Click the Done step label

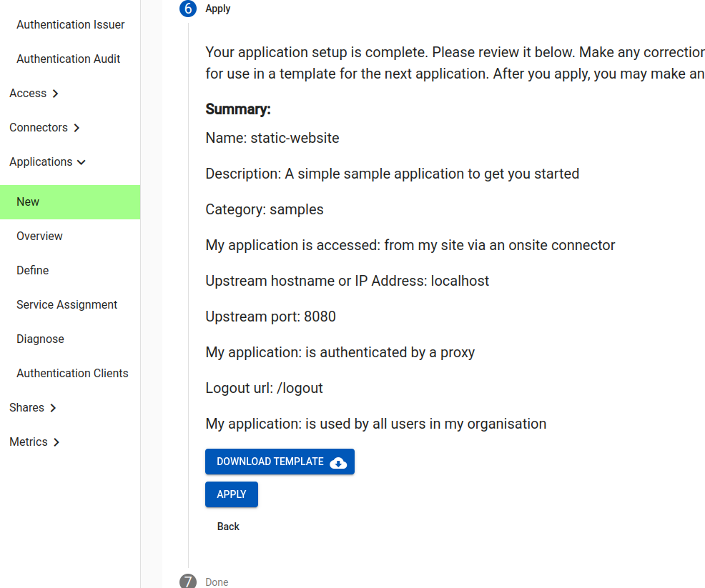pos(217,582)
